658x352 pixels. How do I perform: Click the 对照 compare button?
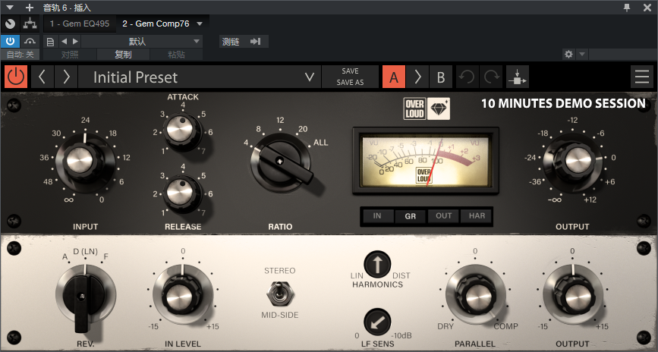click(x=70, y=55)
